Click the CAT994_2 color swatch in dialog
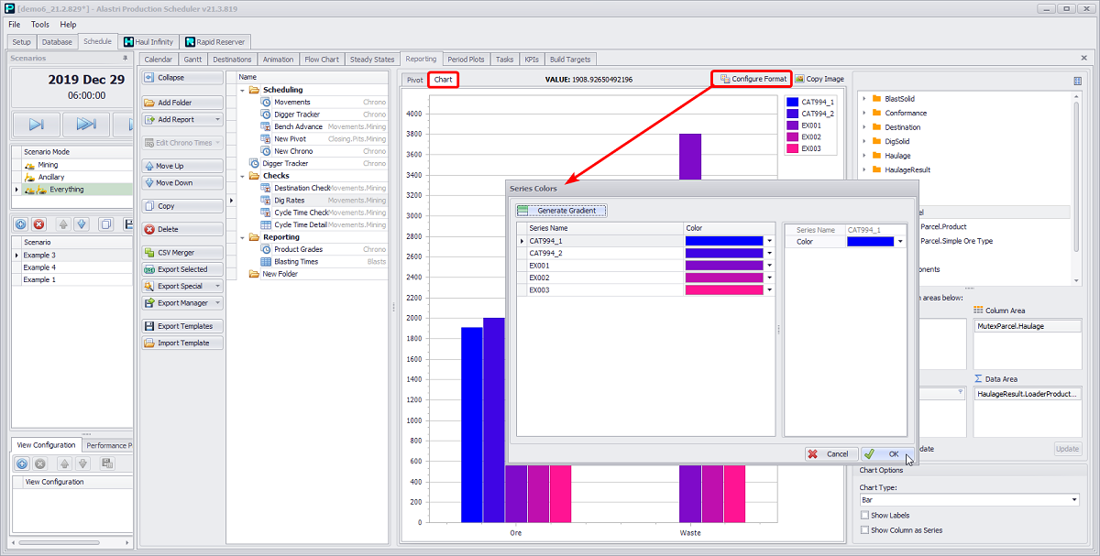The height and width of the screenshot is (556, 1100). [x=723, y=254]
